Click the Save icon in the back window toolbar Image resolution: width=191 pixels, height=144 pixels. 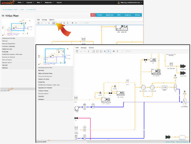[x=39, y=23]
